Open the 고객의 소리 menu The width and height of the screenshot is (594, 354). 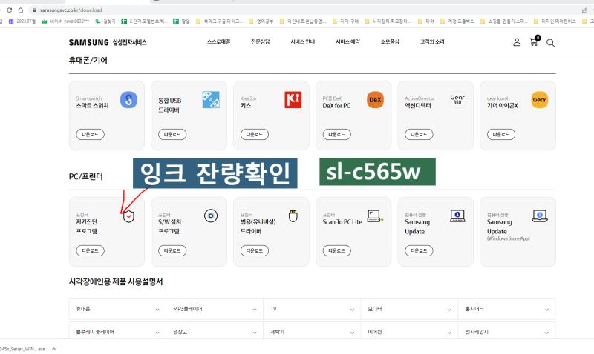[x=432, y=41]
